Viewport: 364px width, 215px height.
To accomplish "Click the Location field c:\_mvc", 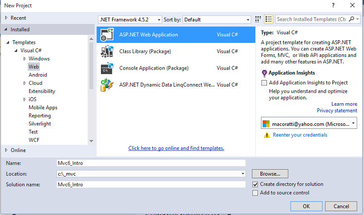I will pos(151,174).
